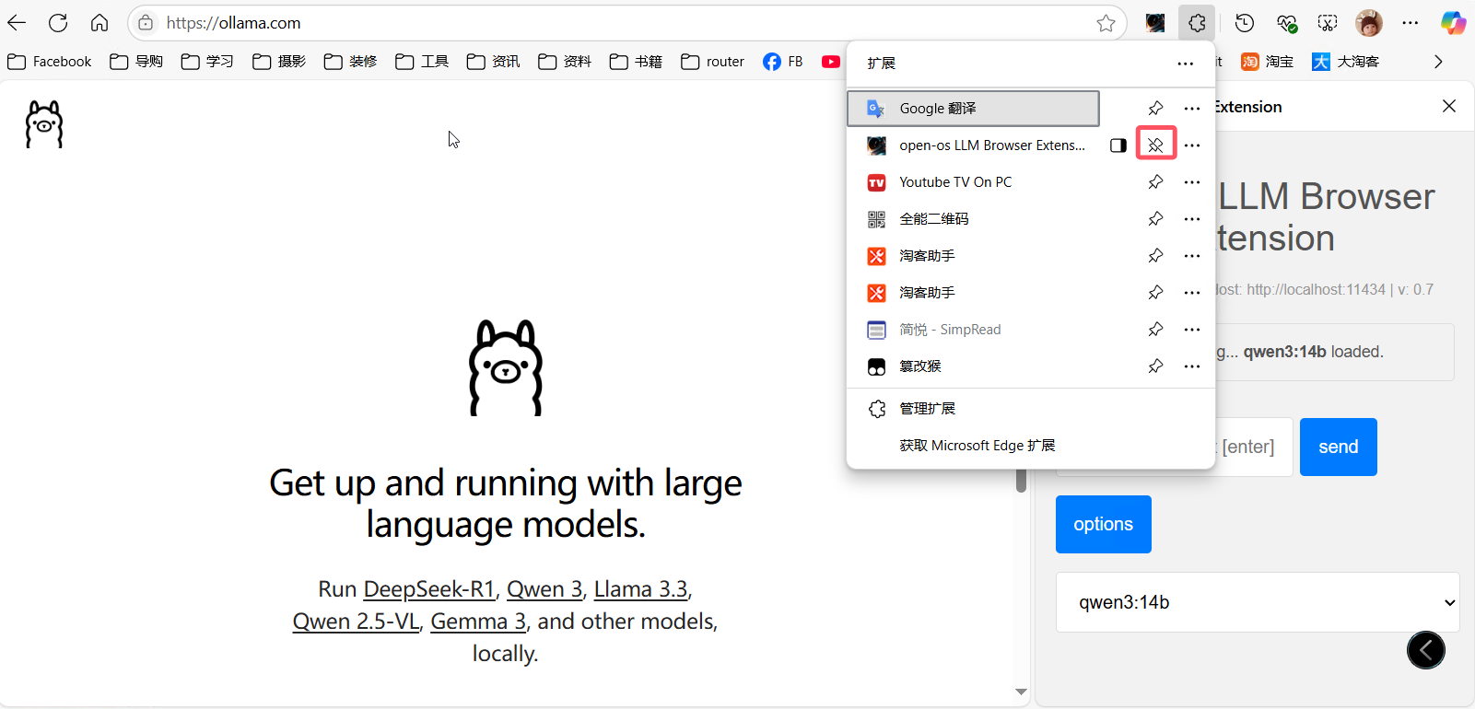Screen dimensions: 1475x709
Task: Open browser history icon
Action: pyautogui.click(x=1244, y=23)
